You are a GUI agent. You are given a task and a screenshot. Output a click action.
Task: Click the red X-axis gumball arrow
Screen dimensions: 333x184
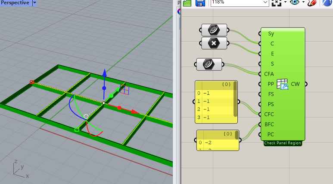pyautogui.click(x=135, y=112)
